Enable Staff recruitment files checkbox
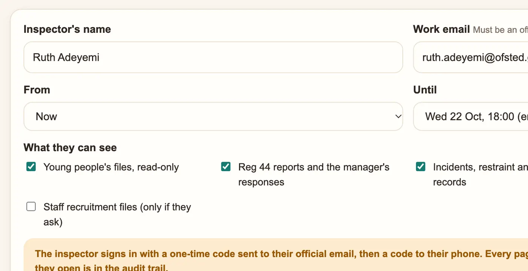The image size is (528, 271). pyautogui.click(x=31, y=207)
